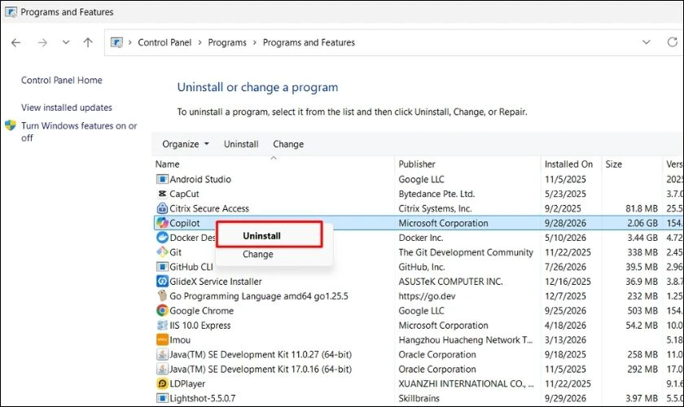684x407 pixels.
Task: Click the toolbar Uninstall button
Action: coord(241,144)
